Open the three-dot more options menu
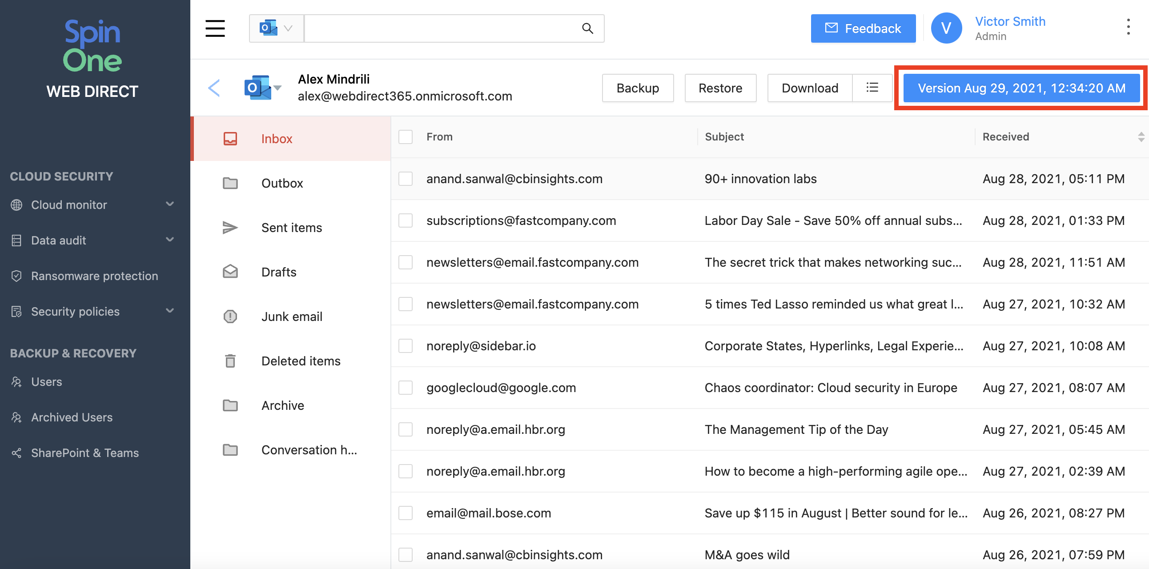 point(1128,27)
